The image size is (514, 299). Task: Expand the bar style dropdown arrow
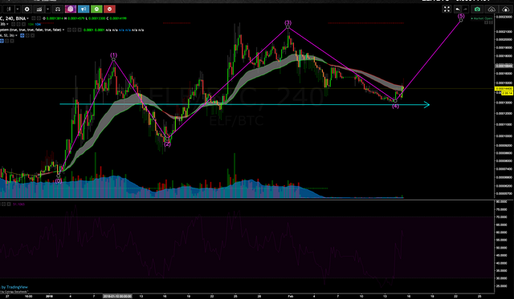tap(18, 9)
